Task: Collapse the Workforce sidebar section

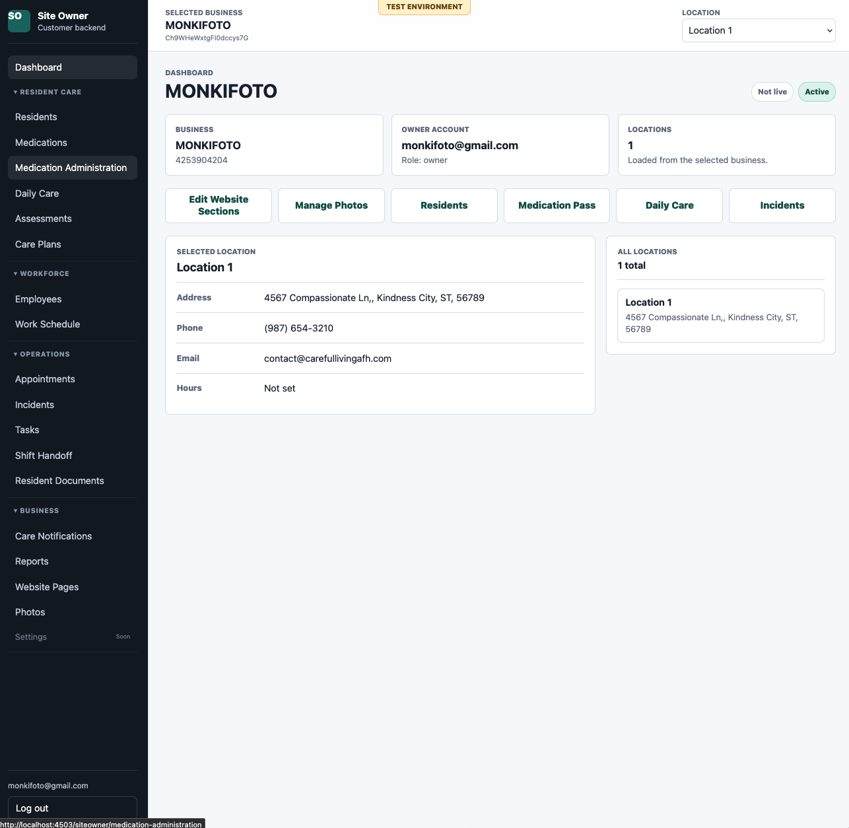Action: tap(42, 273)
